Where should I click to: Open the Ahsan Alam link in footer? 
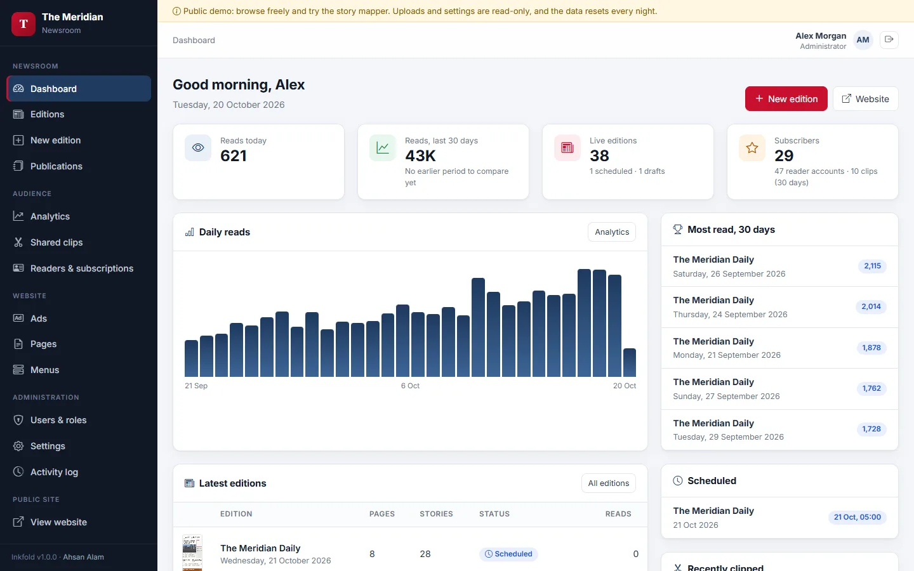[83, 557]
